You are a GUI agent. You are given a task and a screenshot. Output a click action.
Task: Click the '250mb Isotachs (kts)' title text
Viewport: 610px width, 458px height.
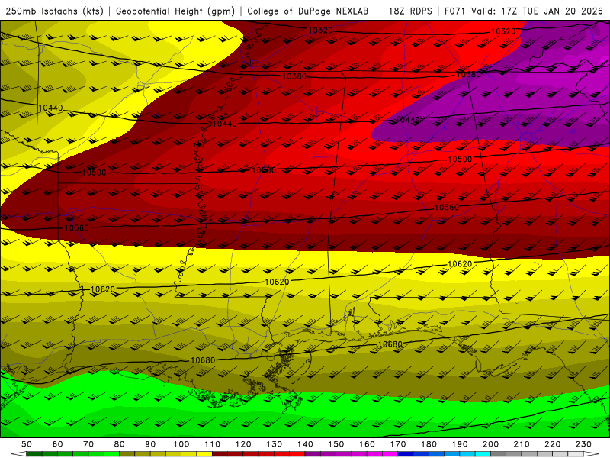pos(54,11)
